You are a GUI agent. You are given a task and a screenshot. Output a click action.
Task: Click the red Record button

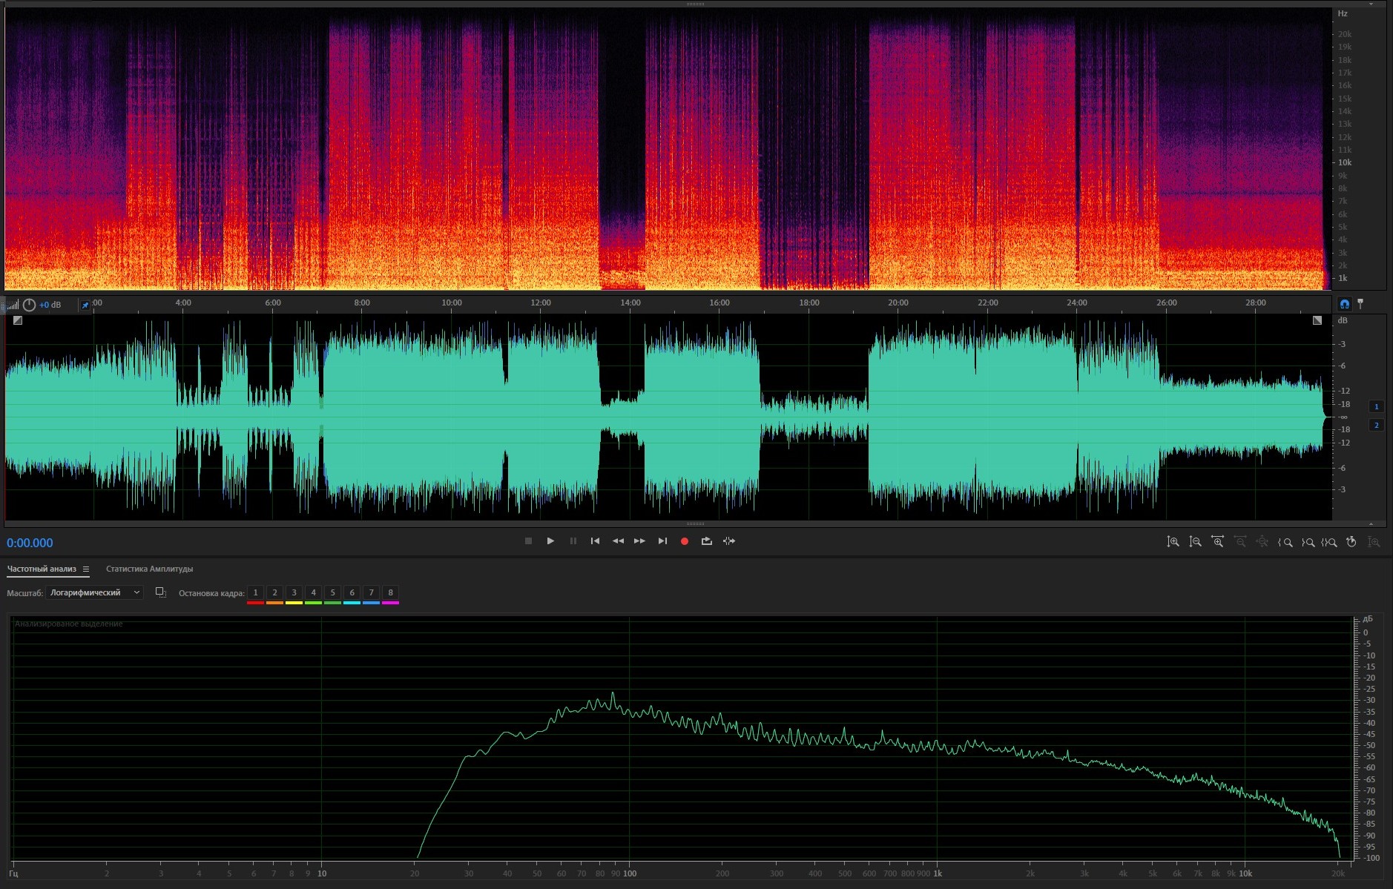tap(685, 541)
